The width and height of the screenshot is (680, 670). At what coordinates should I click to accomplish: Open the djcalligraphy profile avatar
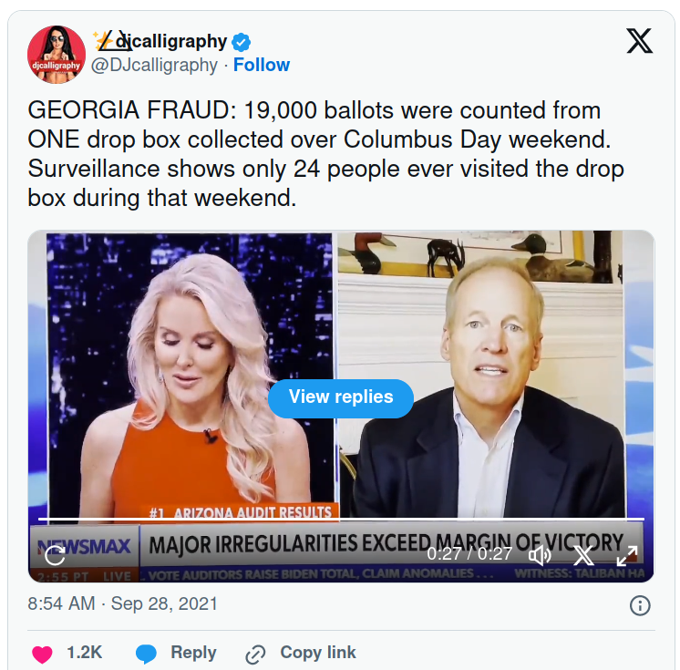click(x=57, y=55)
